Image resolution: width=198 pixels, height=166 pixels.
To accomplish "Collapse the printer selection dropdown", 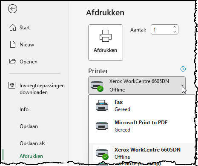I will [x=183, y=86].
